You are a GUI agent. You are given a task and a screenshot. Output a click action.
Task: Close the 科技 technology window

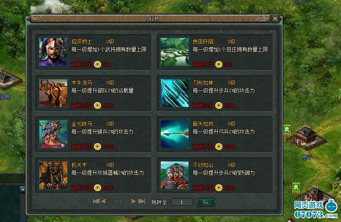coord(275,19)
